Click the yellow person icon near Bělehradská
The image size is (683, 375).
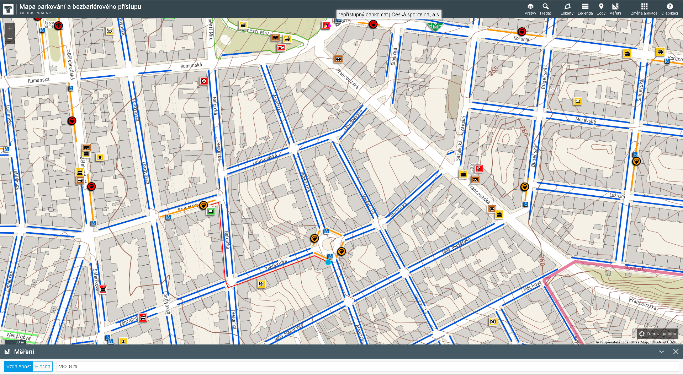click(100, 157)
